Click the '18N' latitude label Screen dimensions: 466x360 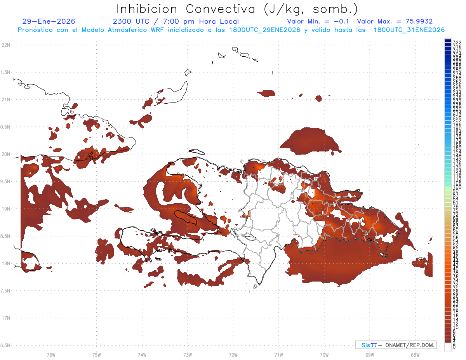click(6, 264)
